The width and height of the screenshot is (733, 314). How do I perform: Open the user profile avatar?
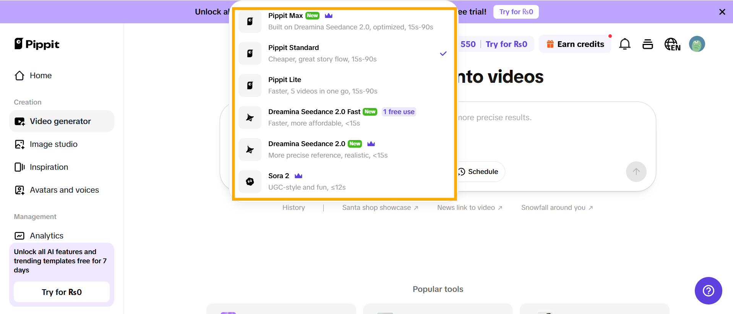point(697,44)
